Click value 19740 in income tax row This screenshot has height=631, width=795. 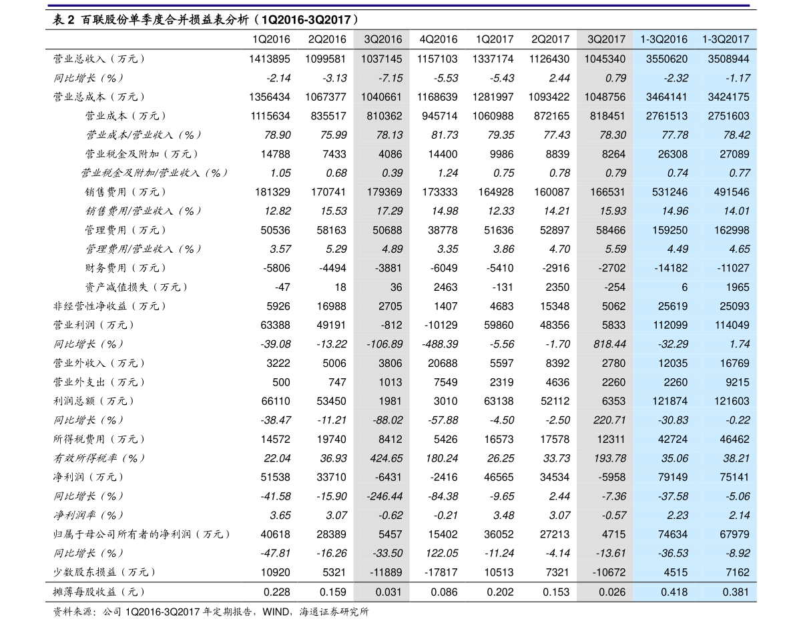tap(332, 440)
